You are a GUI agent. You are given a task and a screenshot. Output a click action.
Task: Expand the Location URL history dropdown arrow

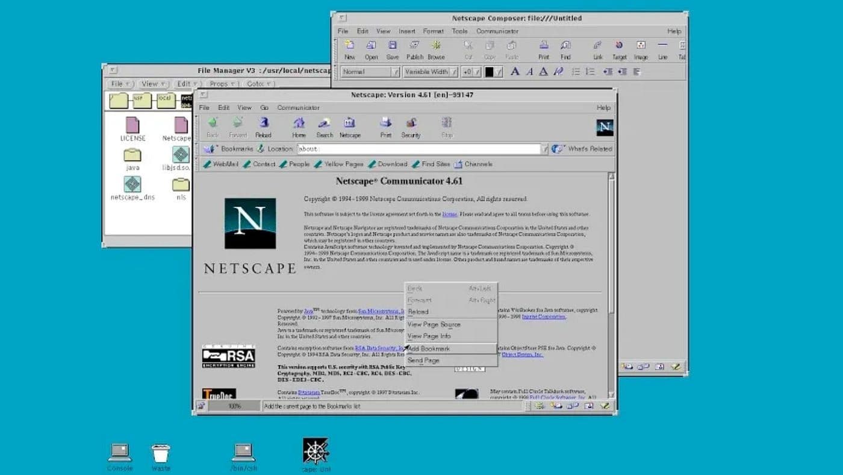click(x=545, y=149)
